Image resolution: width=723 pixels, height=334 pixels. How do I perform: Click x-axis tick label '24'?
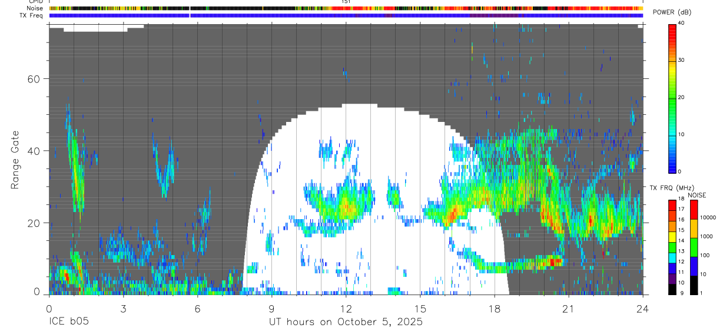(642, 308)
